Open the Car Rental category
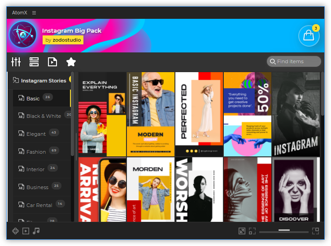Image resolution: width=331 pixels, height=246 pixels. (x=42, y=205)
